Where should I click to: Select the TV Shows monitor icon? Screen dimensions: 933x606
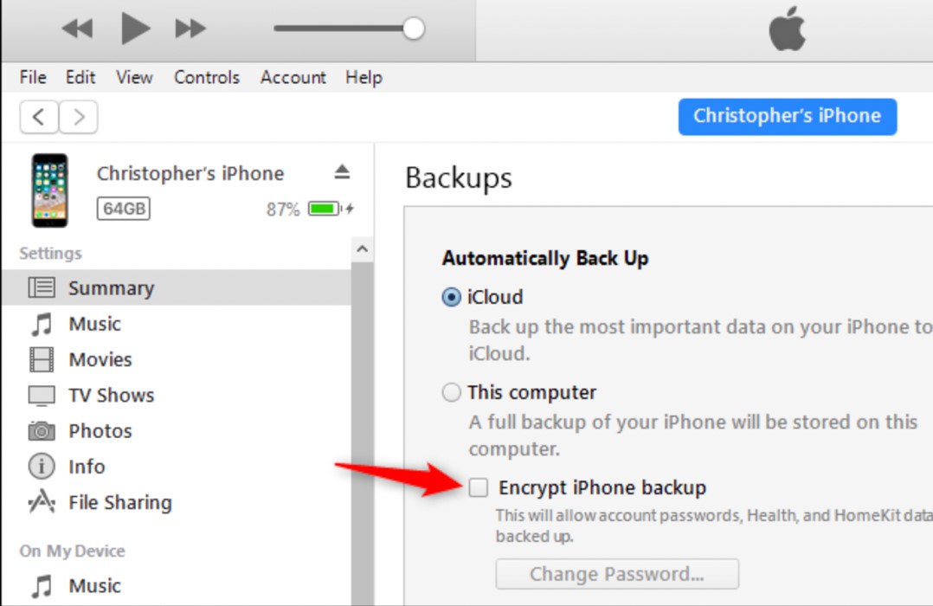tap(42, 396)
